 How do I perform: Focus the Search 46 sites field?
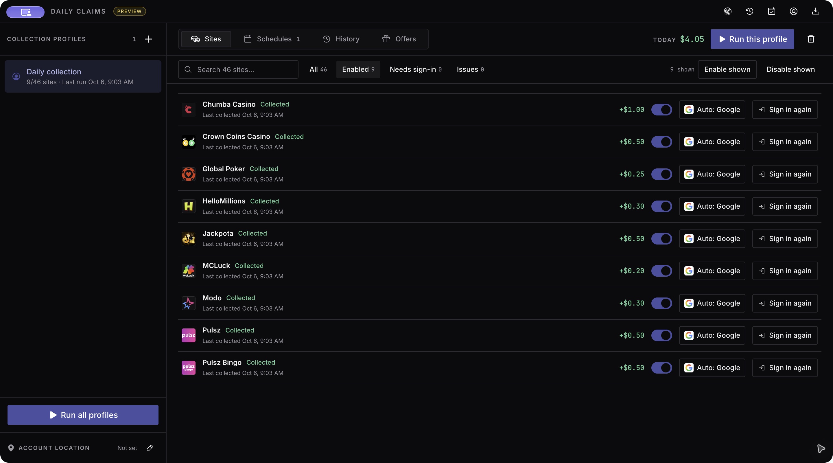click(x=238, y=69)
